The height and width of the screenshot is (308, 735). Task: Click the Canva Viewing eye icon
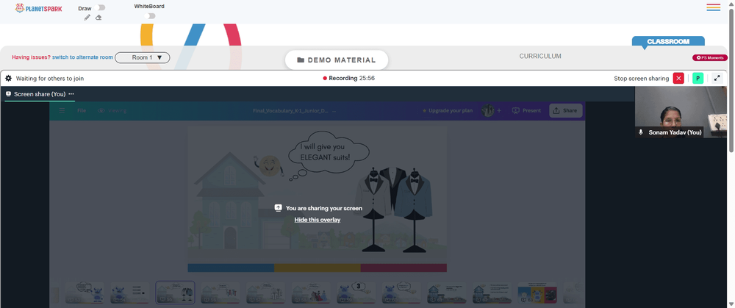pyautogui.click(x=101, y=111)
